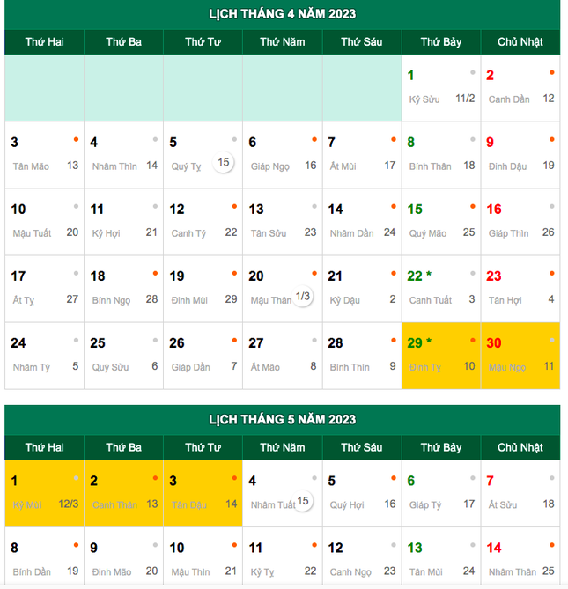This screenshot has height=589, width=568.
Task: Open the green Saturday date April 15
Action: [440, 221]
